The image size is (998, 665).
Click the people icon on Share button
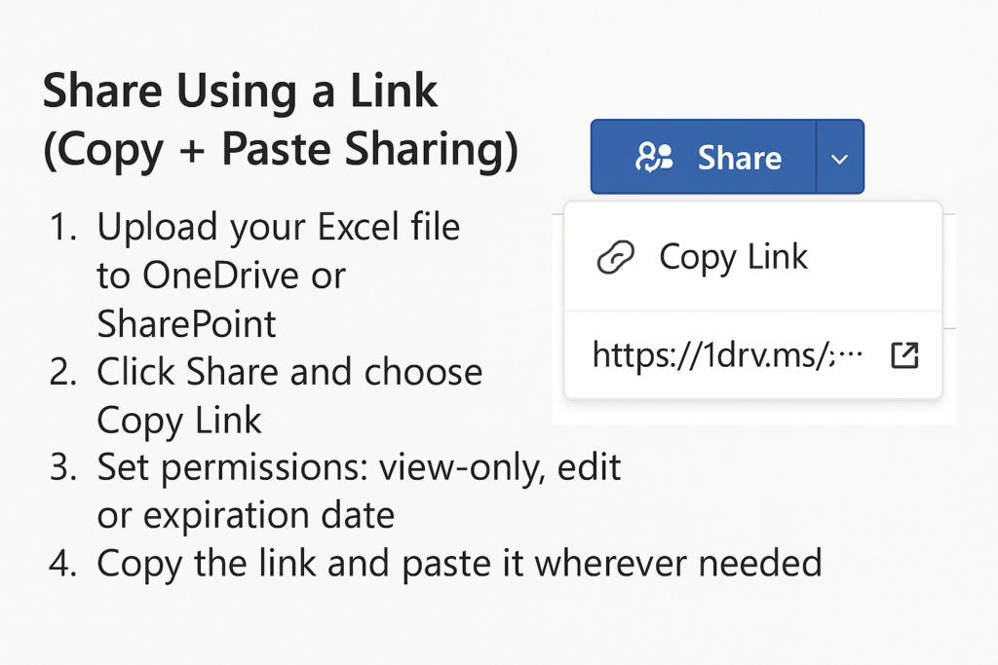click(654, 157)
